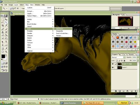Open the Liquify filter
This screenshot has height=105, width=140.
(39, 13)
